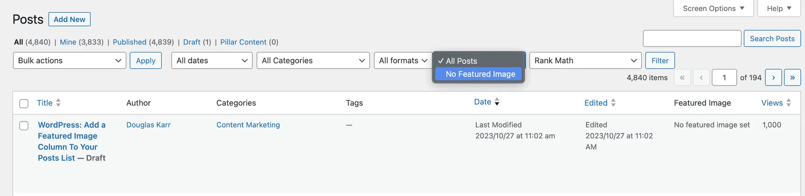The height and width of the screenshot is (196, 805).
Task: Sort by Views column arrows
Action: point(788,103)
